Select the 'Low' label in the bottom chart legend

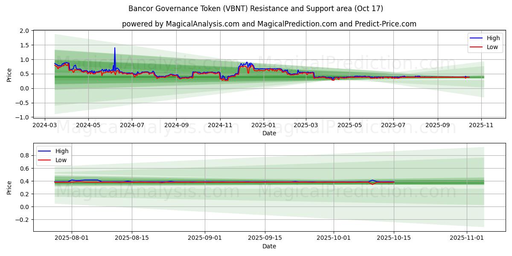61,160
